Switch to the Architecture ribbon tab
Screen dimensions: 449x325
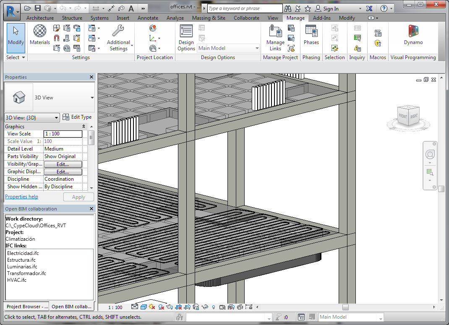pyautogui.click(x=40, y=18)
